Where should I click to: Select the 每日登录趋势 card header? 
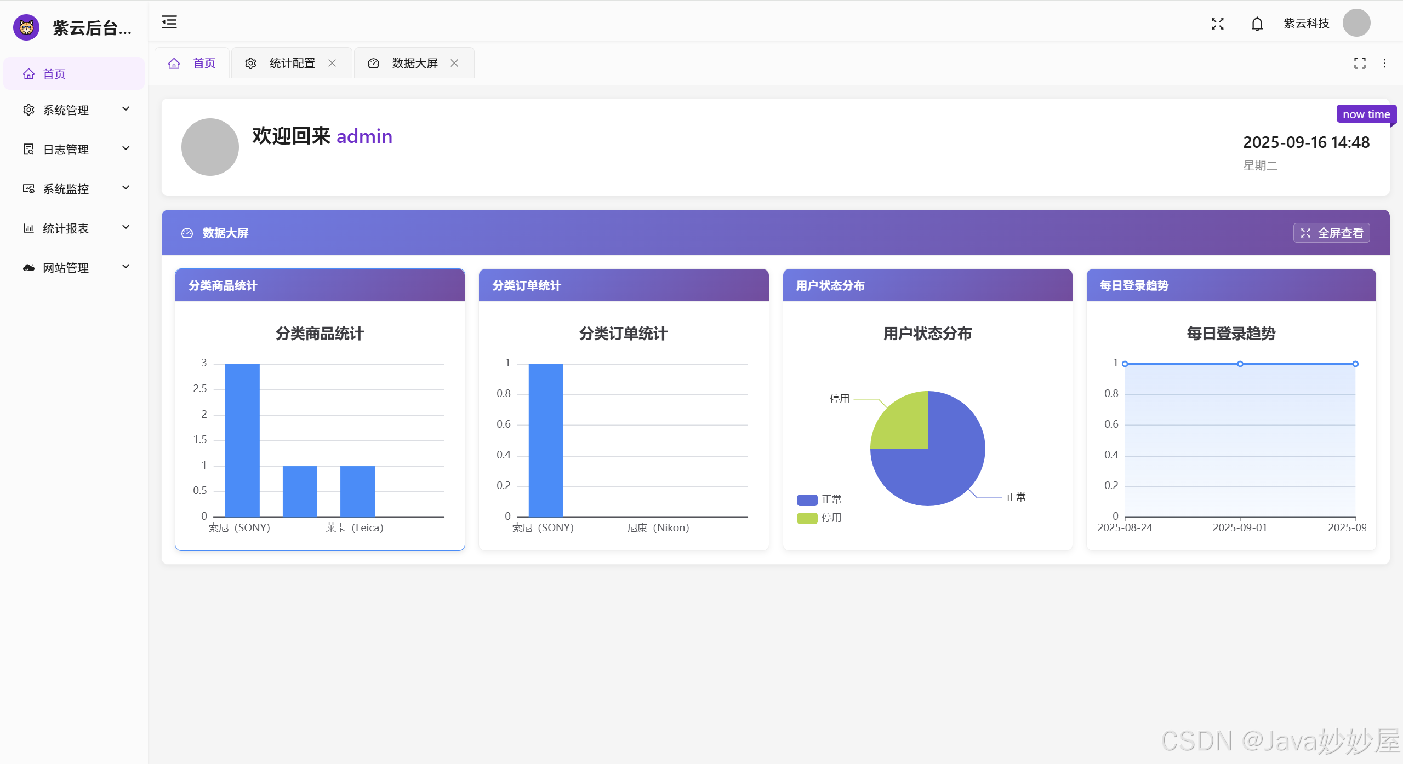[1231, 285]
